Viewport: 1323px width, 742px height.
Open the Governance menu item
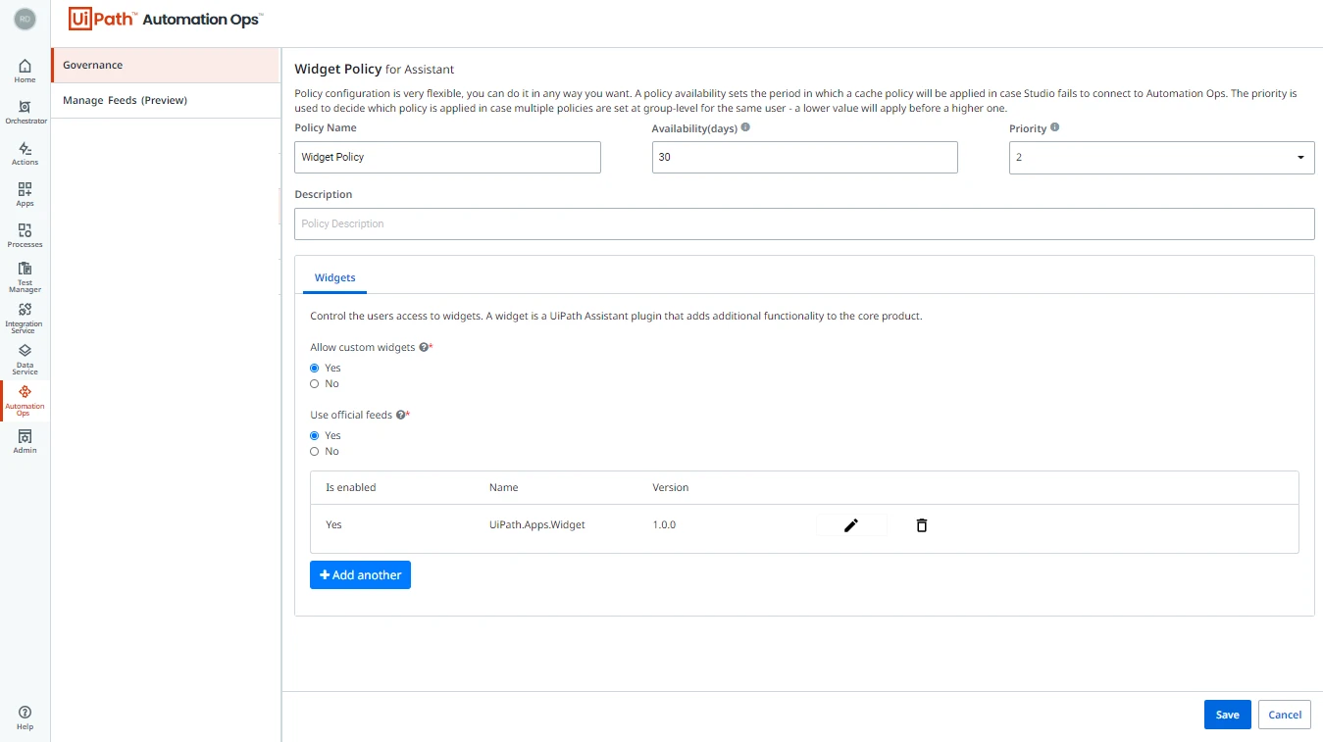point(166,66)
